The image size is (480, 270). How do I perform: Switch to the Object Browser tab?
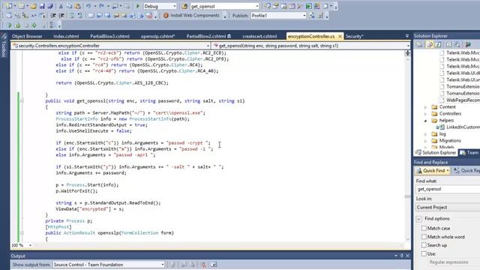pyautogui.click(x=27, y=37)
